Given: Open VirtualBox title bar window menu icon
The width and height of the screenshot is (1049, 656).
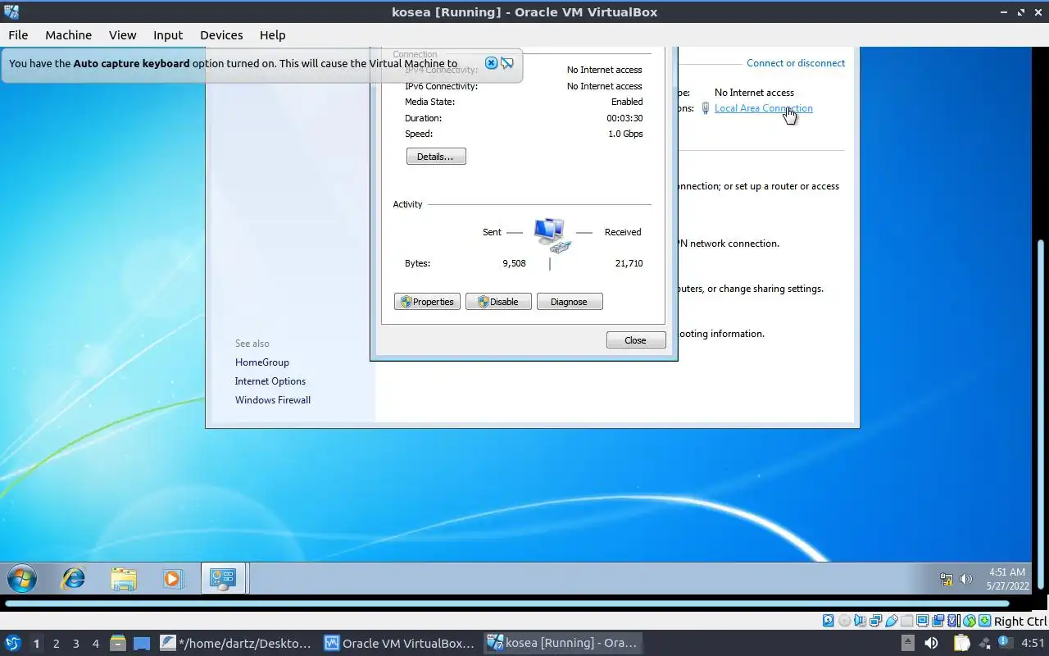Looking at the screenshot, I should (x=11, y=11).
